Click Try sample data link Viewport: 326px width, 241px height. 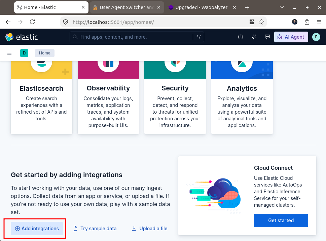pos(95,229)
